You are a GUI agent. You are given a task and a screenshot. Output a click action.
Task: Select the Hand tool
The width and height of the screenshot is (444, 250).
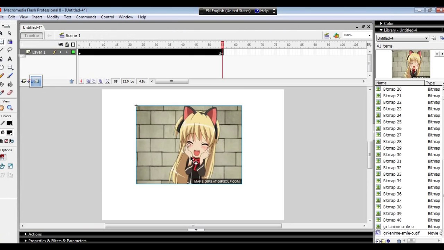pos(2,108)
